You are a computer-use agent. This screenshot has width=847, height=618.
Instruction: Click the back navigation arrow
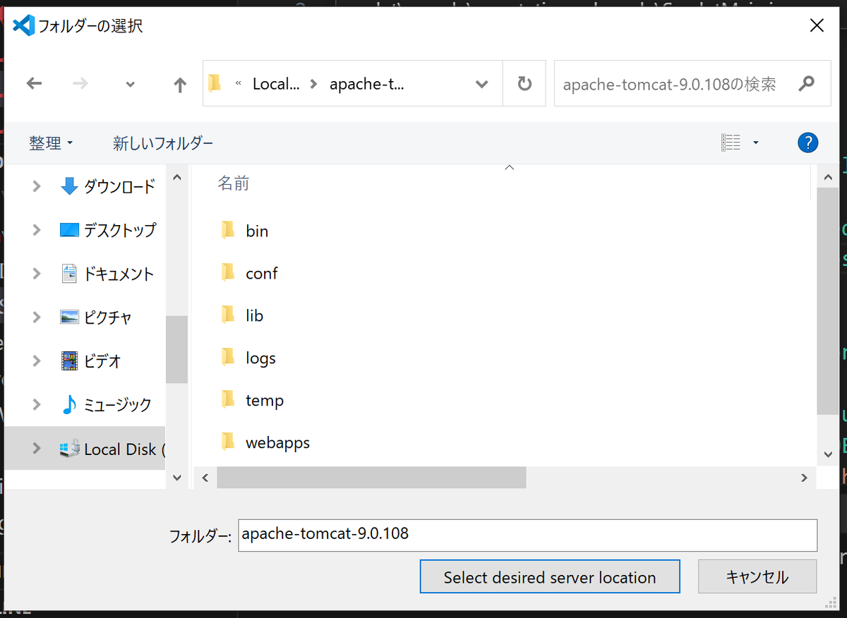[x=34, y=84]
